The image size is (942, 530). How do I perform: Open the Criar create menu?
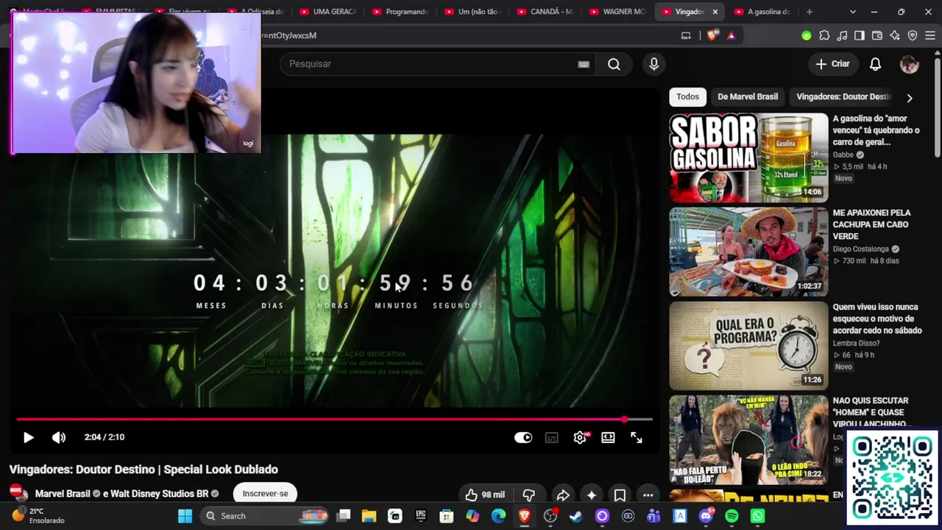[832, 64]
